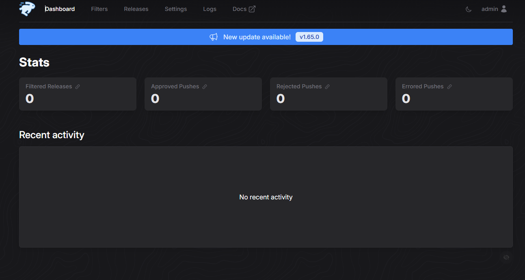This screenshot has height=280, width=525.
Task: Click the megaphone icon in update banner
Action: click(x=214, y=37)
